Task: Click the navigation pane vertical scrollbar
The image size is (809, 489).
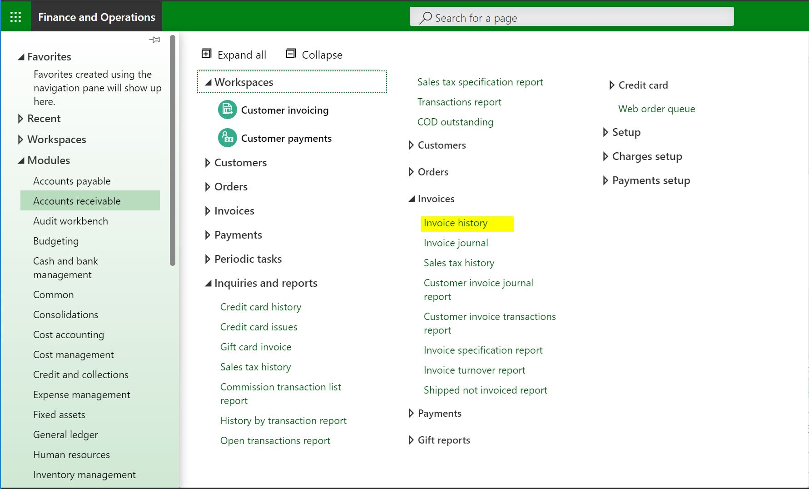Action: click(173, 150)
